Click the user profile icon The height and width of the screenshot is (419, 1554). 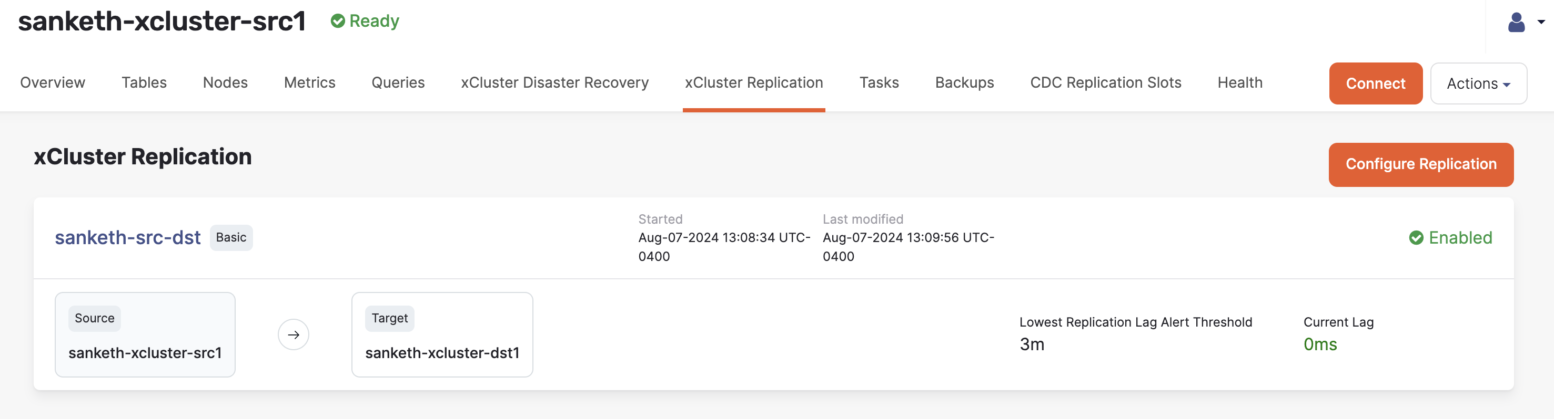pyautogui.click(x=1516, y=22)
